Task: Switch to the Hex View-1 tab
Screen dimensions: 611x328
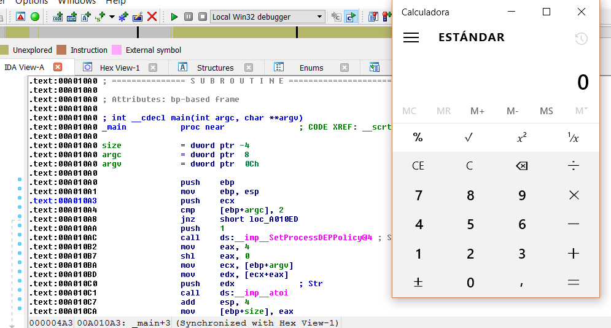Action: (x=119, y=68)
